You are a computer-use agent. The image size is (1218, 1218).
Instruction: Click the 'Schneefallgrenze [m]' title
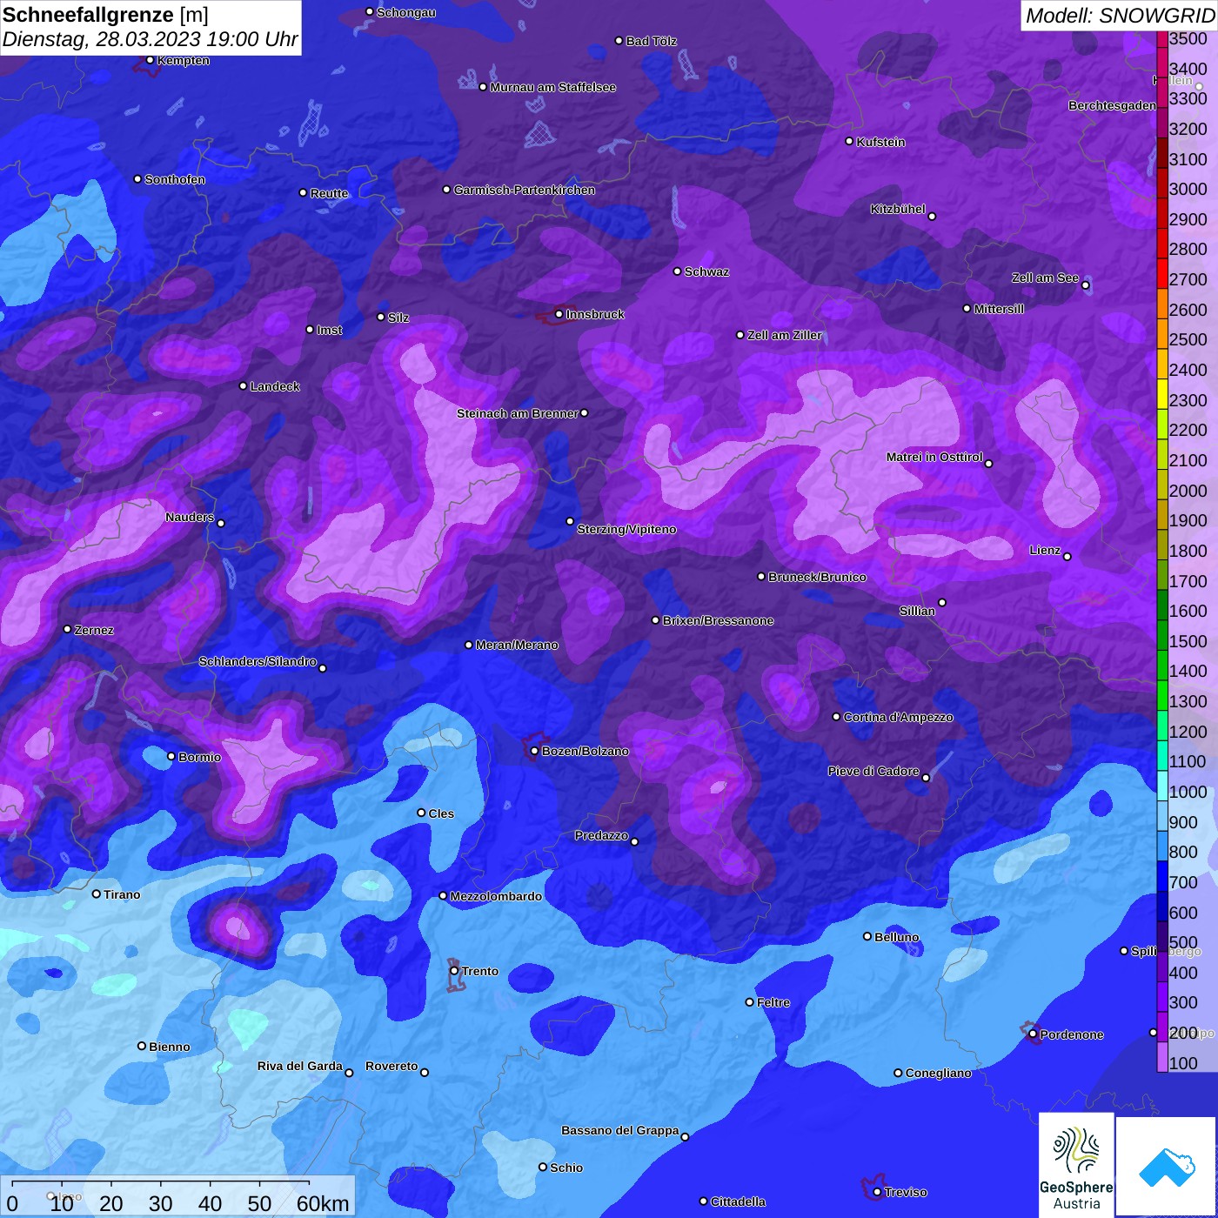pos(105,15)
